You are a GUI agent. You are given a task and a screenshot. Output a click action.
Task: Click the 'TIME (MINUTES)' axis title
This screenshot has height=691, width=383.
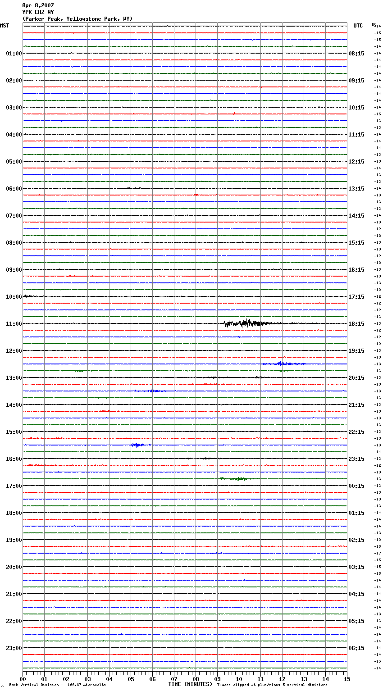pos(190,684)
